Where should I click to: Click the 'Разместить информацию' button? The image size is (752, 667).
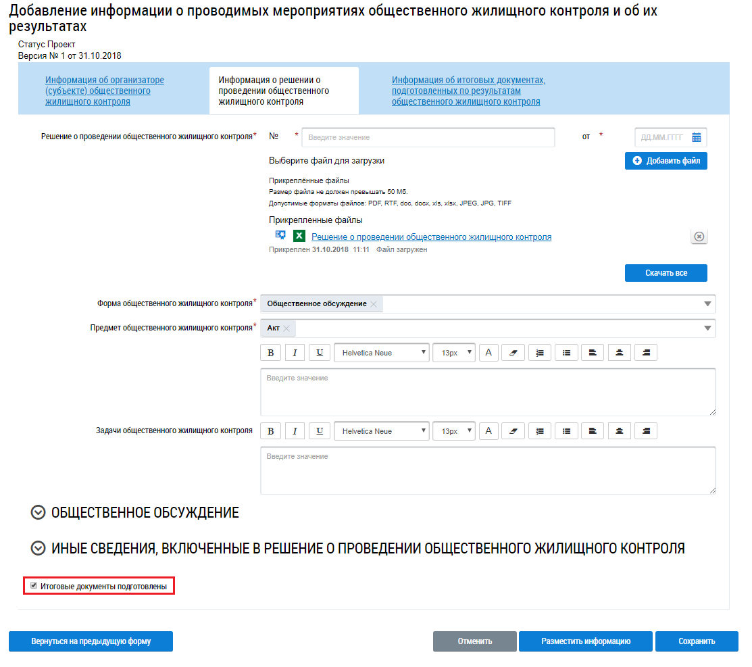point(586,641)
